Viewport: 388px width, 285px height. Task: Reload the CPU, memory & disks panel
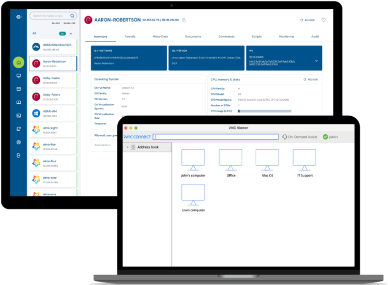[x=311, y=80]
